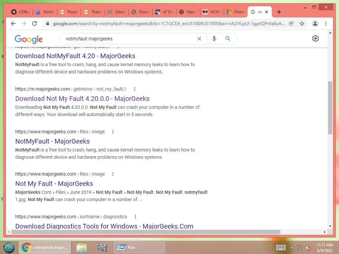
Task: Click the browser forward arrow
Action: (x=24, y=23)
